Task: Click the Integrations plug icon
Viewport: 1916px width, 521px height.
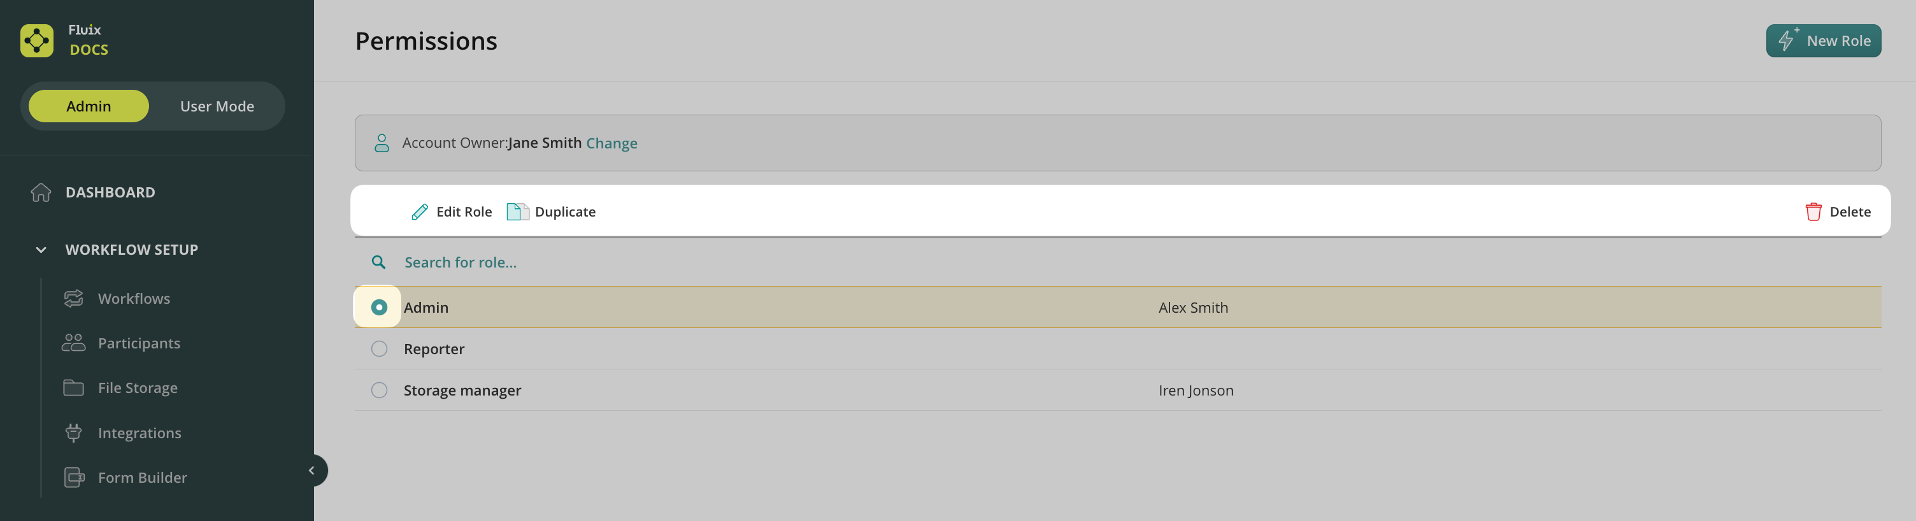Action: [x=73, y=432]
